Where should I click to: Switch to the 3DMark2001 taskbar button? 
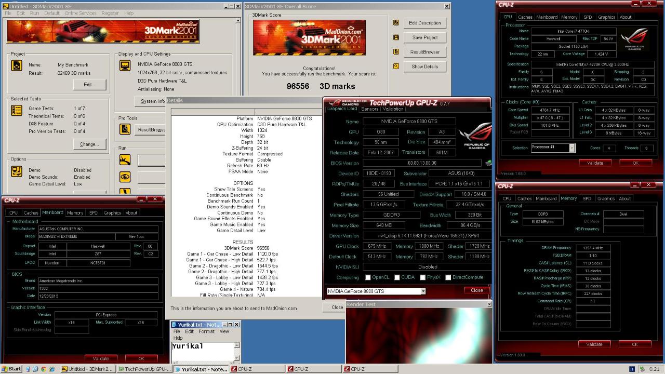[x=87, y=369]
